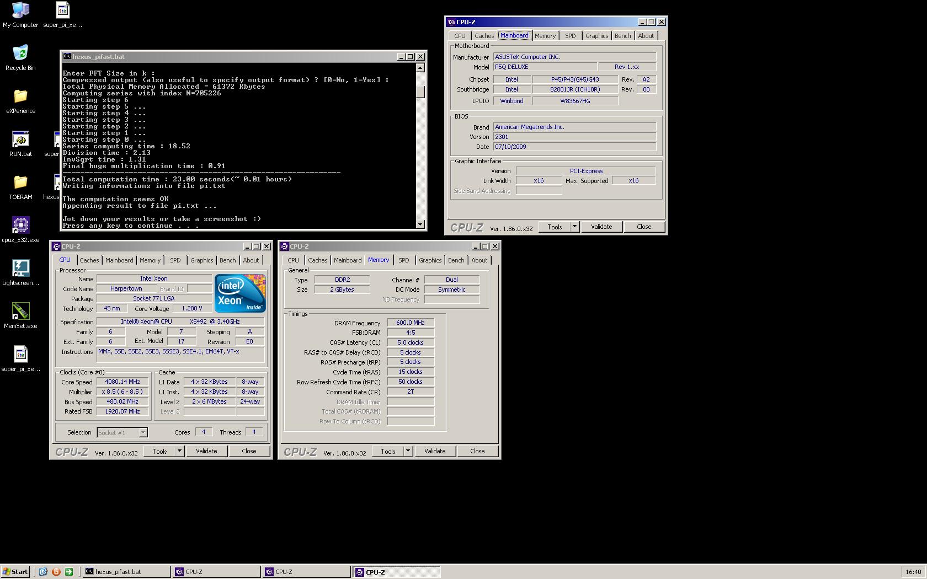
Task: Activate the third CPU-Z taskbar button
Action: coord(396,572)
